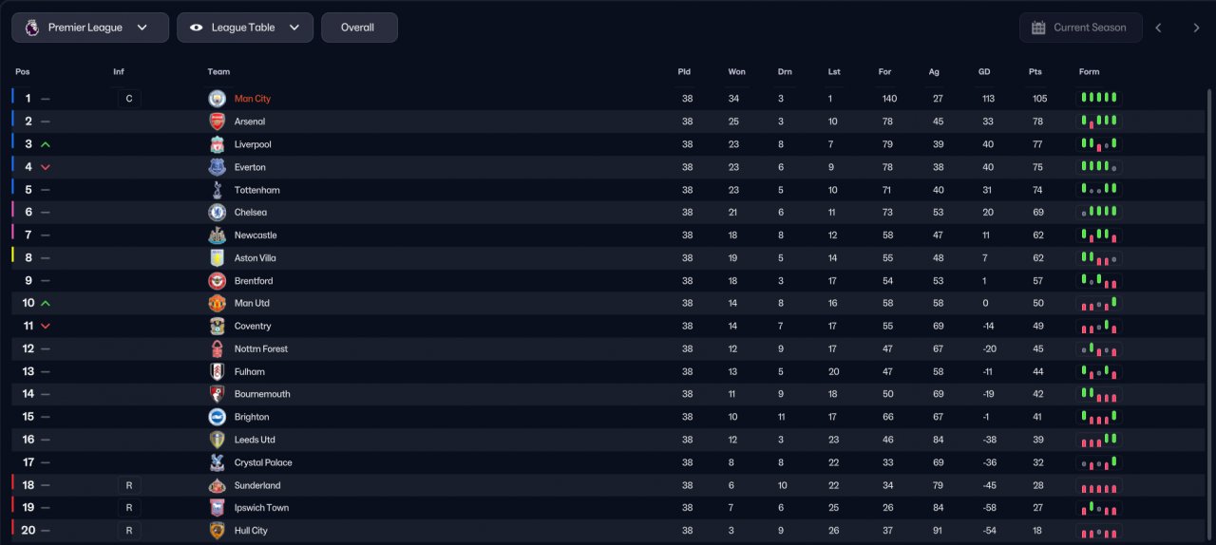Go to the next season with right chevron
Image resolution: width=1216 pixels, height=545 pixels.
1196,28
